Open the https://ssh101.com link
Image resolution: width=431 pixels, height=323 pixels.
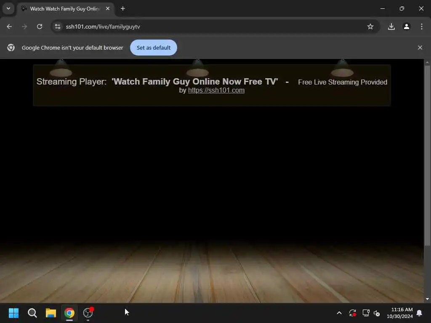(216, 90)
